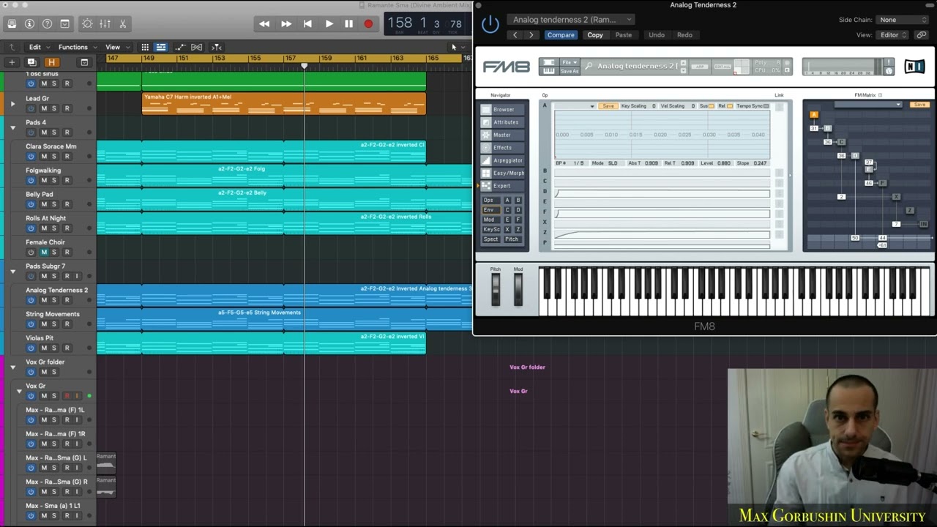
Task: Toggle the Flex bowtie icon
Action: click(x=196, y=47)
